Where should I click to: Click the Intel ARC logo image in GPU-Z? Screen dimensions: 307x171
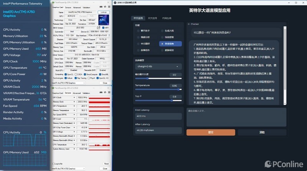click(104, 20)
